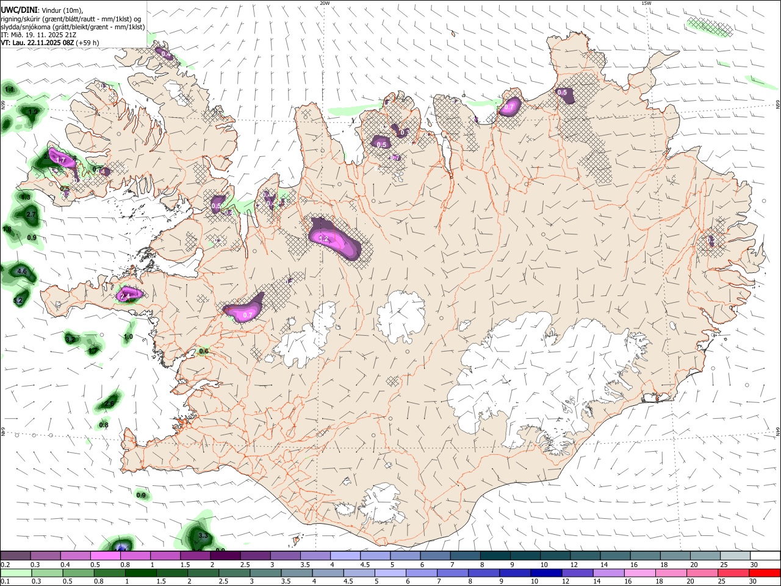Viewport: 781px width, 586px height.
Task: Click the '12' label in the lower legend row
Action: point(566,582)
